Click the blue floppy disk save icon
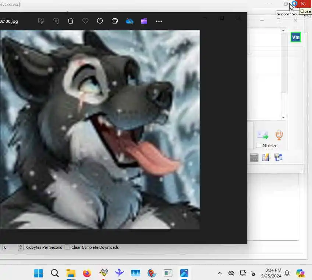 click(278, 157)
